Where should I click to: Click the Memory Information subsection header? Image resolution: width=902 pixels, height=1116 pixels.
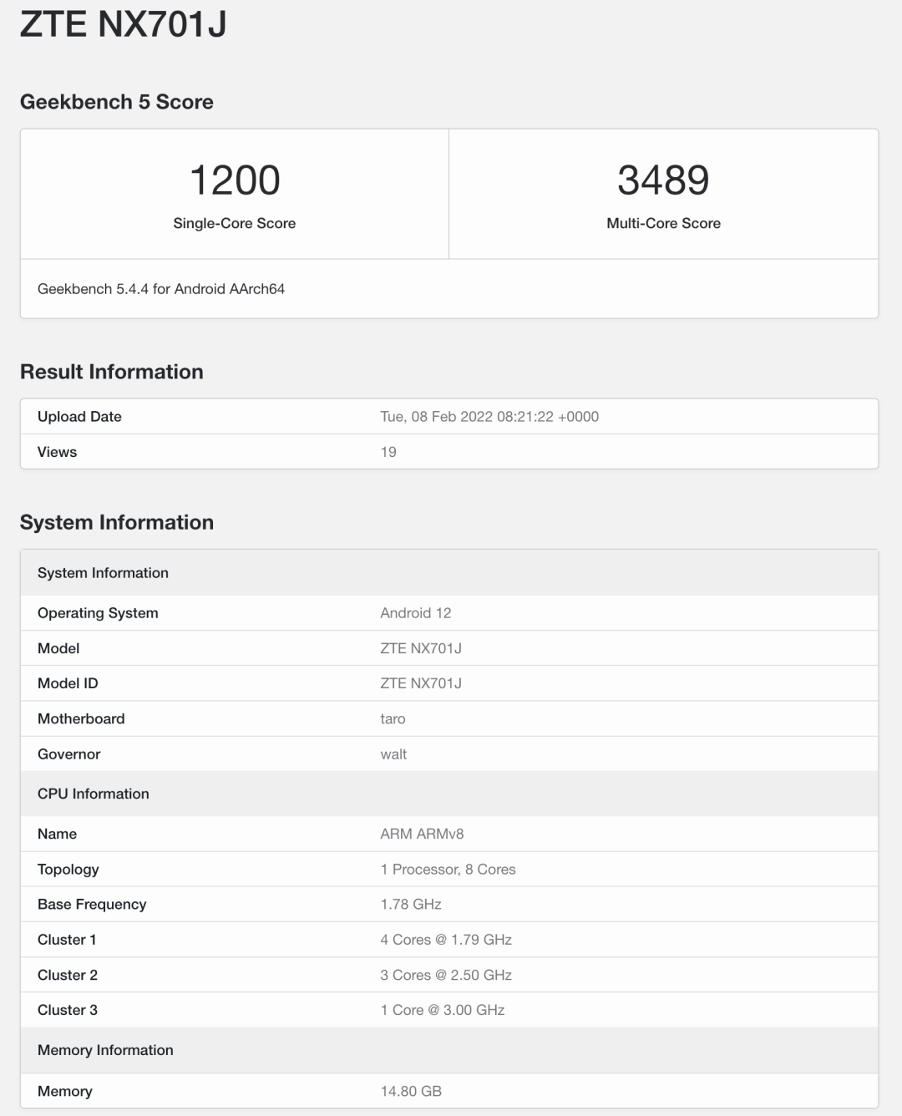click(105, 1050)
